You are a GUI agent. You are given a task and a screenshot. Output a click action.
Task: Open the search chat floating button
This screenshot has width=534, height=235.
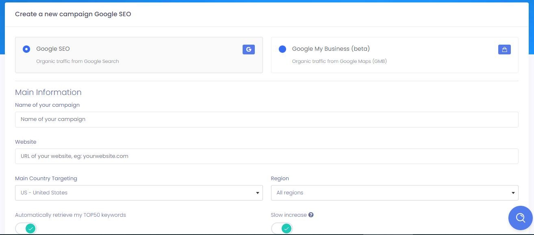coord(521,218)
